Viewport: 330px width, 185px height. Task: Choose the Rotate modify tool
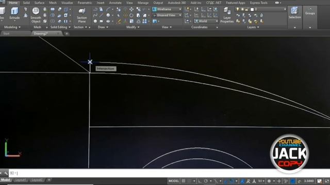131,15
